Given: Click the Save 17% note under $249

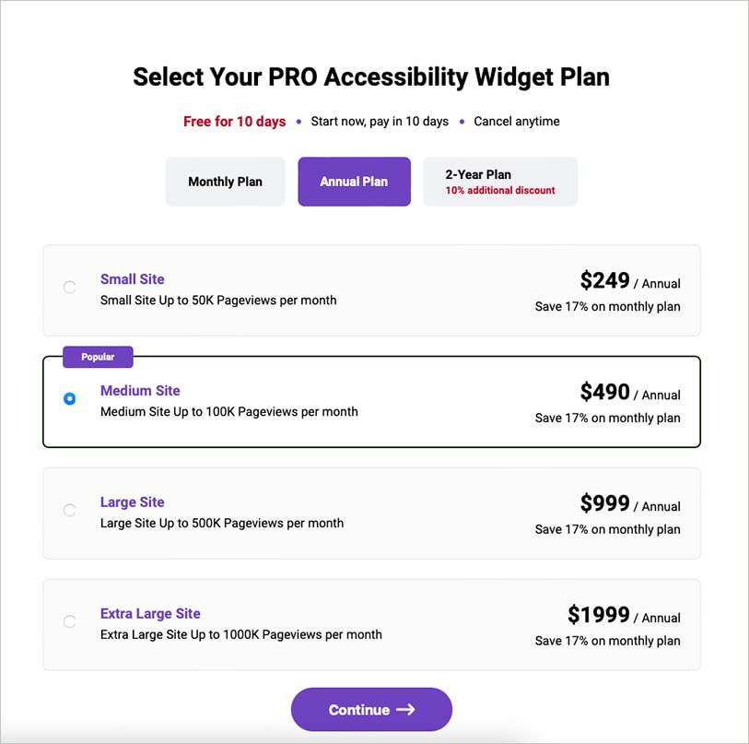Looking at the screenshot, I should tap(606, 306).
